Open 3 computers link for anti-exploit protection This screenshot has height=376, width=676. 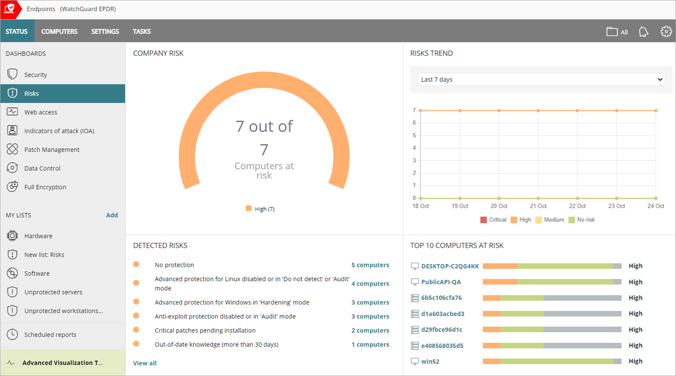pos(370,316)
